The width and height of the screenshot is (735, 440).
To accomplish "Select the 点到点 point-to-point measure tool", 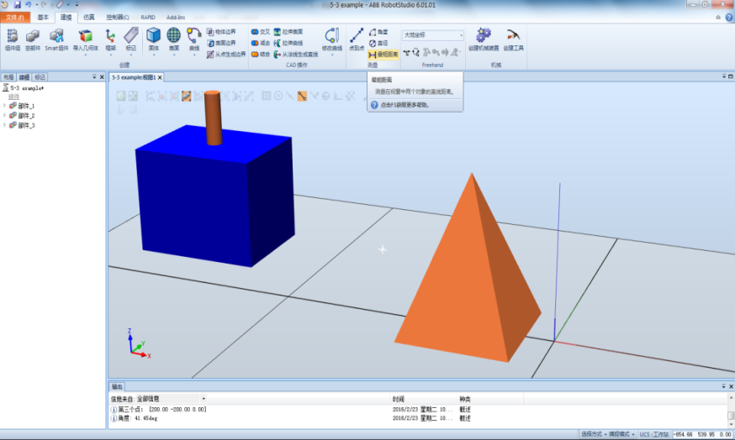I will (x=357, y=39).
